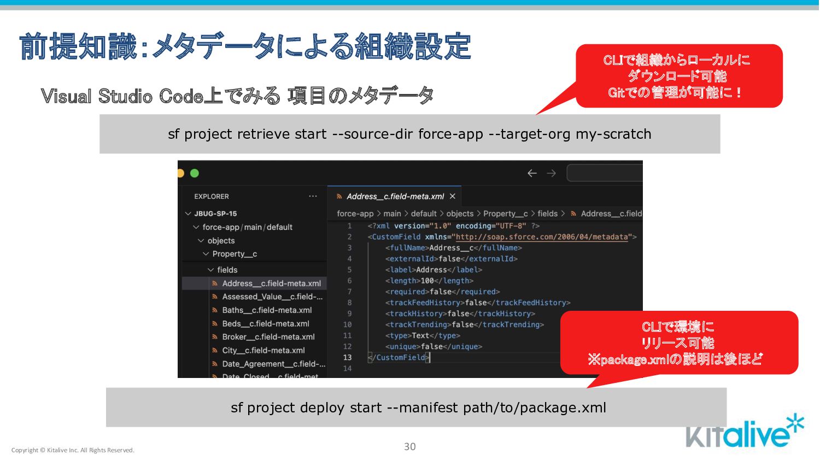Click the label Address code line
This screenshot has width=820, height=461.
point(434,270)
